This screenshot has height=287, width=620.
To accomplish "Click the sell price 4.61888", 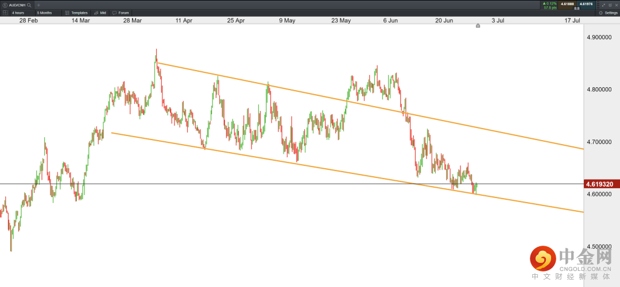I will 567,5.
